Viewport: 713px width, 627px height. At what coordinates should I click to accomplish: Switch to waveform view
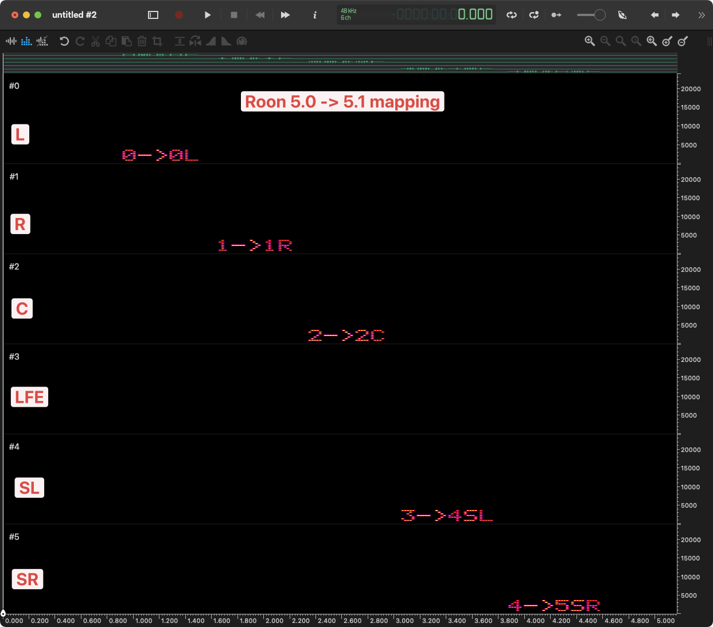pos(11,41)
